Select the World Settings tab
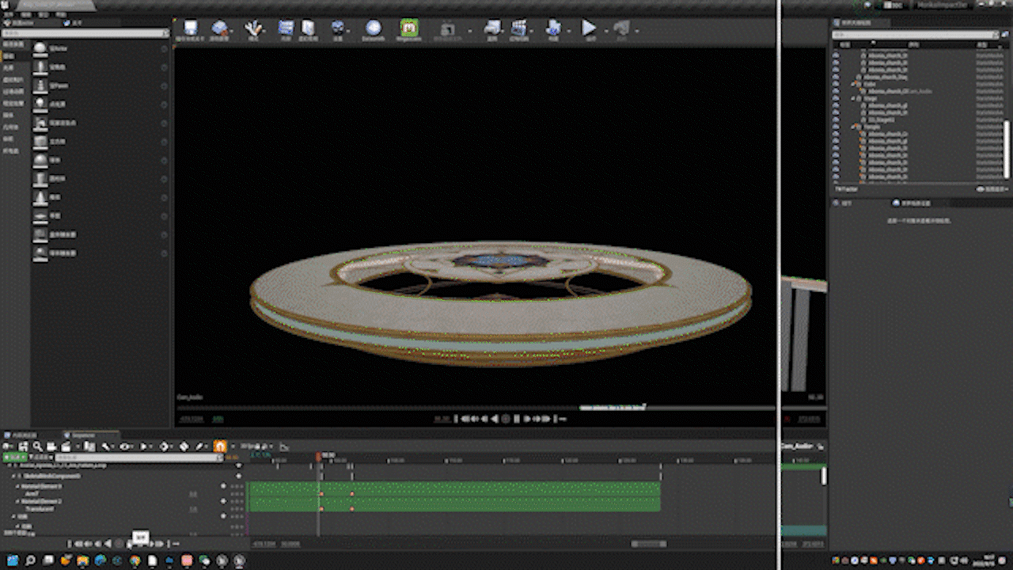The height and width of the screenshot is (570, 1013). pyautogui.click(x=914, y=203)
